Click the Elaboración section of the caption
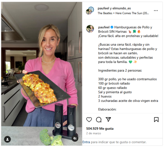The width and height of the screenshot is (164, 147). click(107, 109)
